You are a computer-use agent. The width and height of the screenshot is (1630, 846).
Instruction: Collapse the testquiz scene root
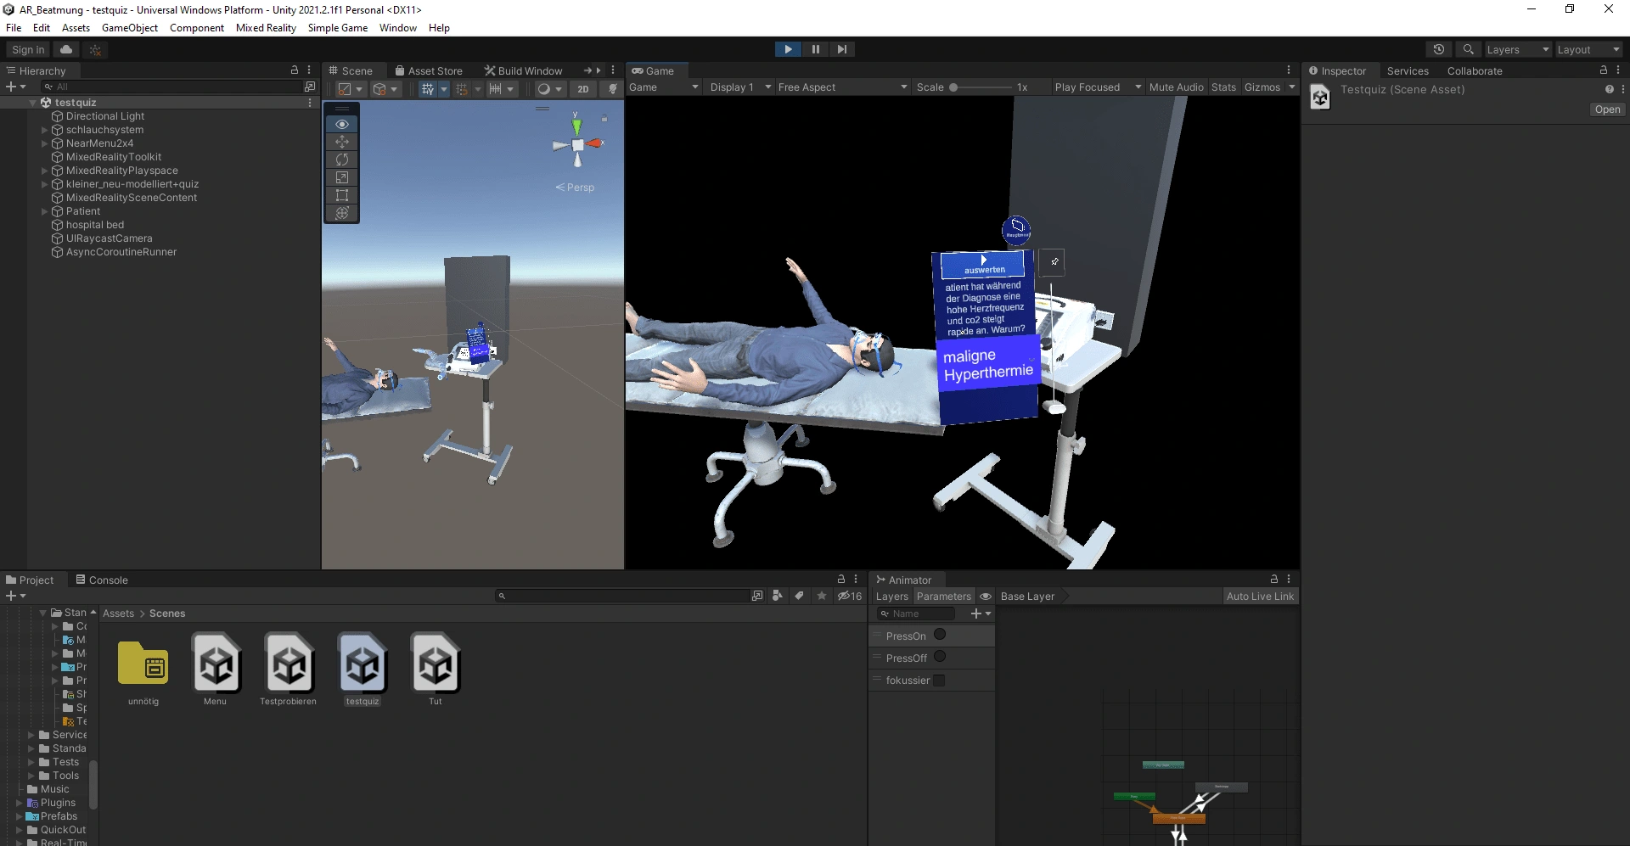[33, 103]
